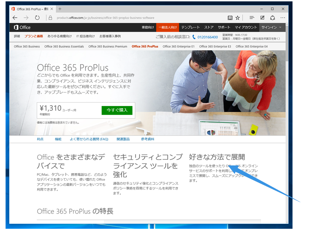317x241 pixels.
Task: Go back using the browser back arrow
Action: click(15, 18)
